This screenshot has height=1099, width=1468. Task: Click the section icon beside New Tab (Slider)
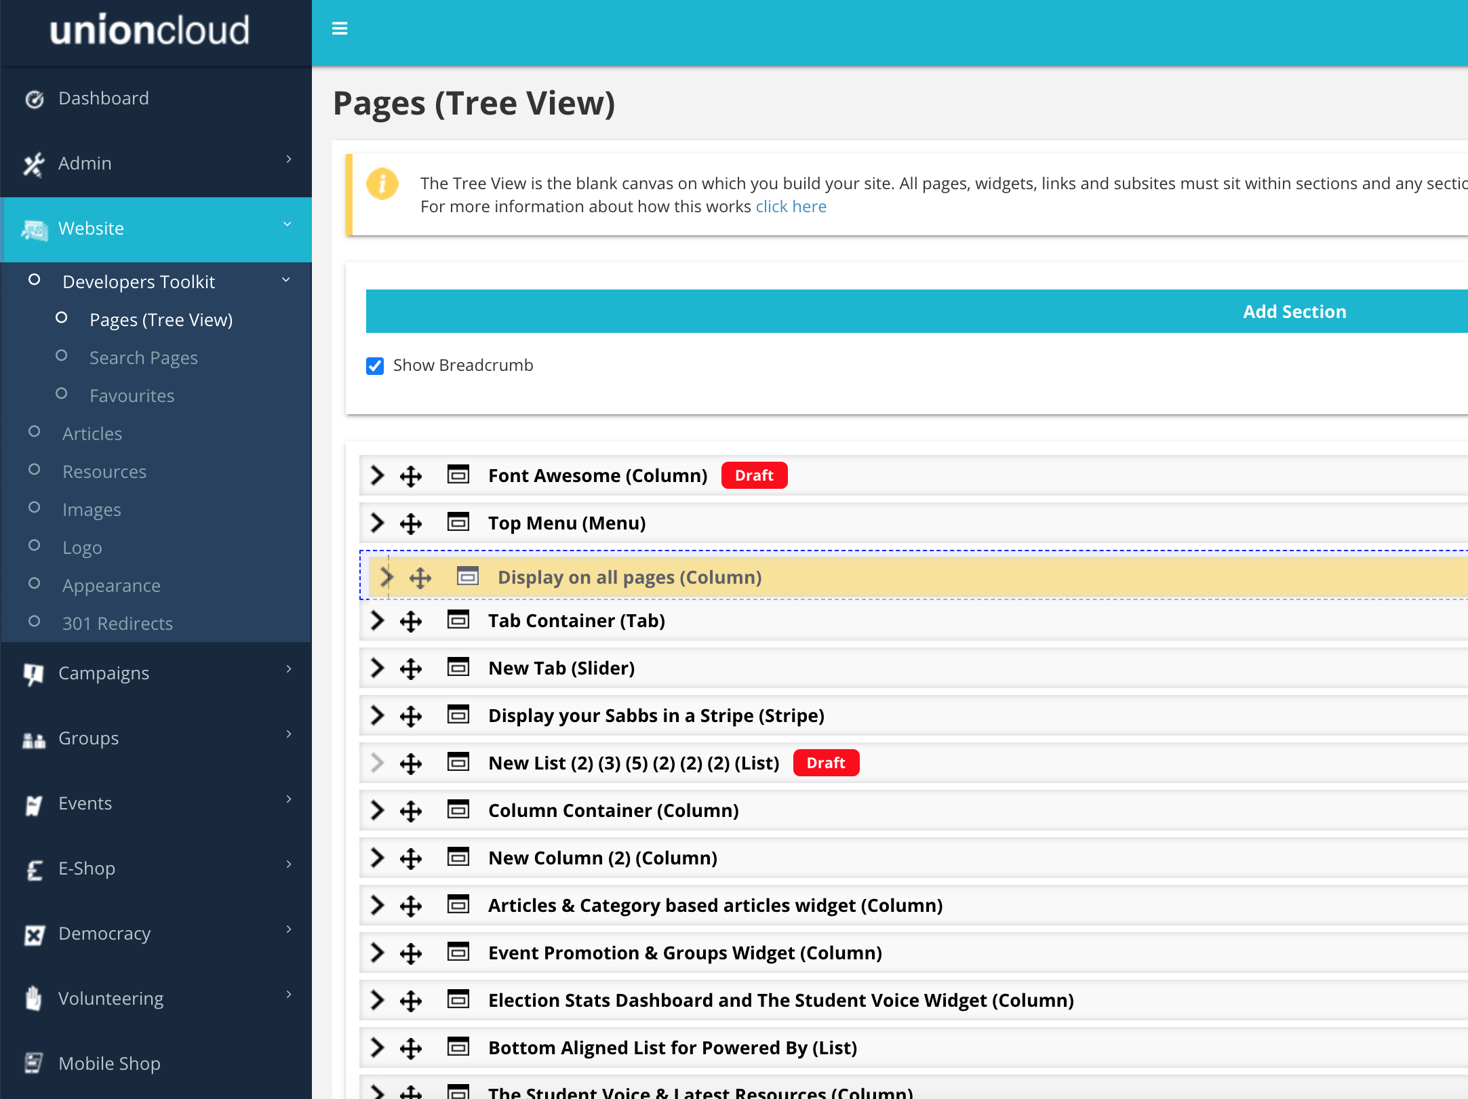[458, 668]
